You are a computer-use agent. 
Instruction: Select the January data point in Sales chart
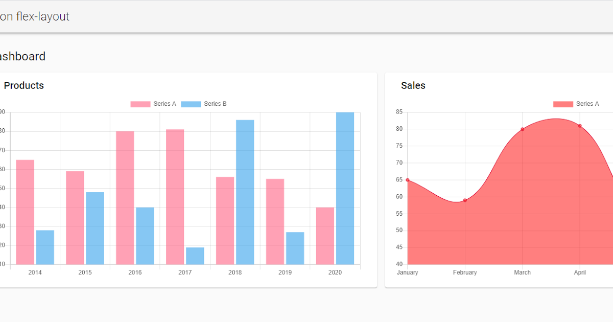tap(407, 180)
